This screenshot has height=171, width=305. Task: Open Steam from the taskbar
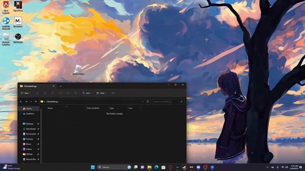point(184,167)
